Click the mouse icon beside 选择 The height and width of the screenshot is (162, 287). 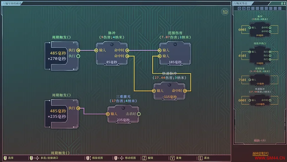click(5, 158)
